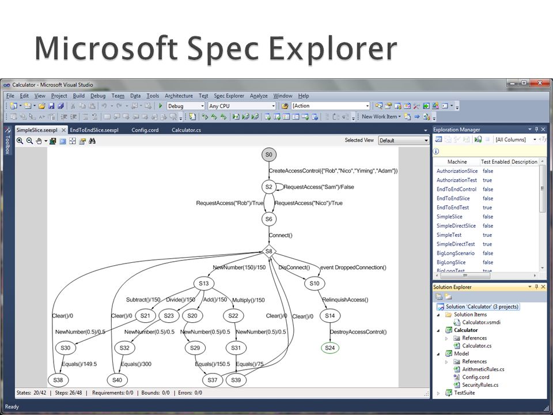Click the green arrow box icon in upper toolbar
The height and width of the screenshot is (415, 553).
click(x=426, y=106)
